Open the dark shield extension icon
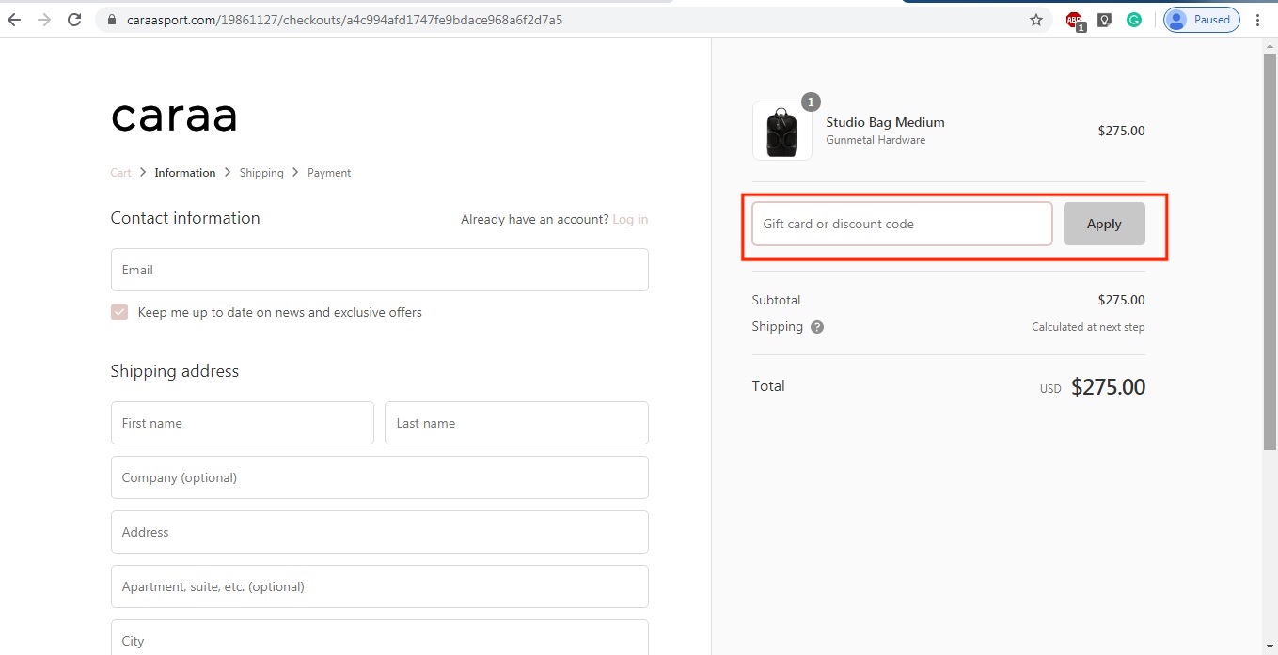This screenshot has height=655, width=1278. pyautogui.click(x=1105, y=20)
